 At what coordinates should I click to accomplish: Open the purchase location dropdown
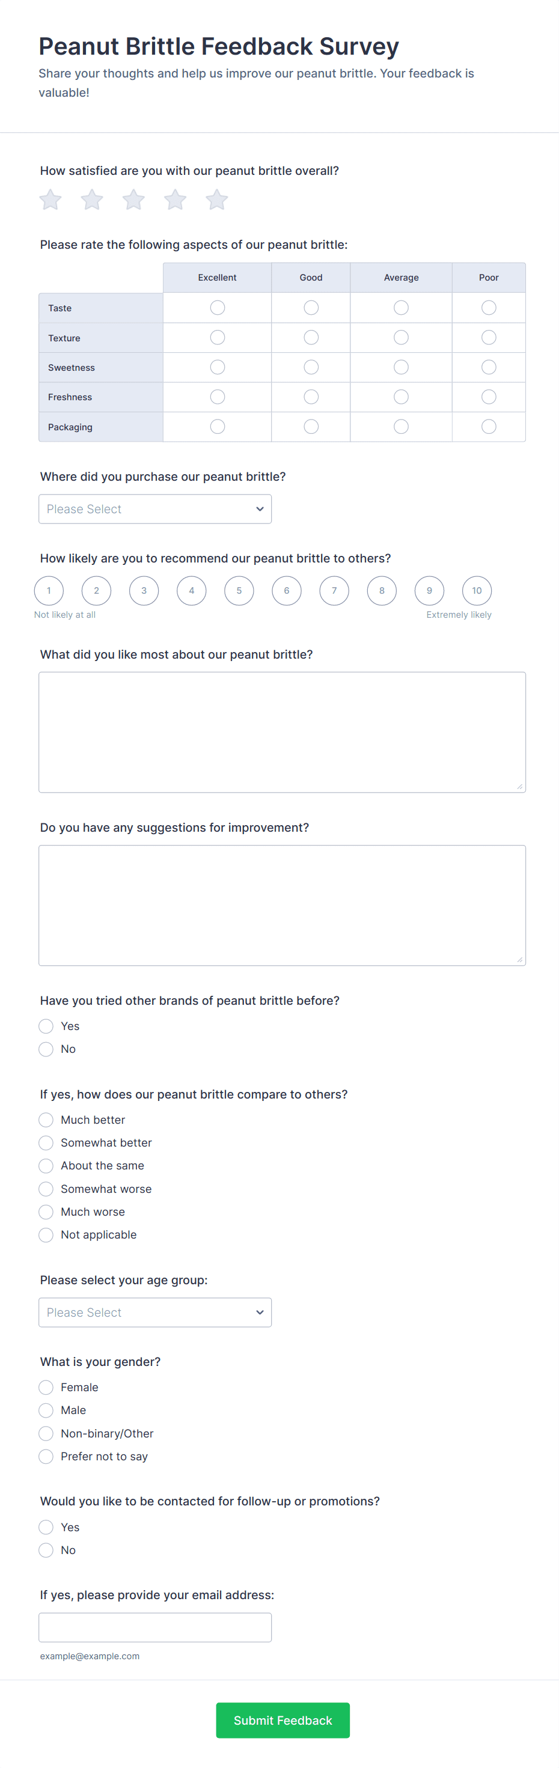(155, 509)
